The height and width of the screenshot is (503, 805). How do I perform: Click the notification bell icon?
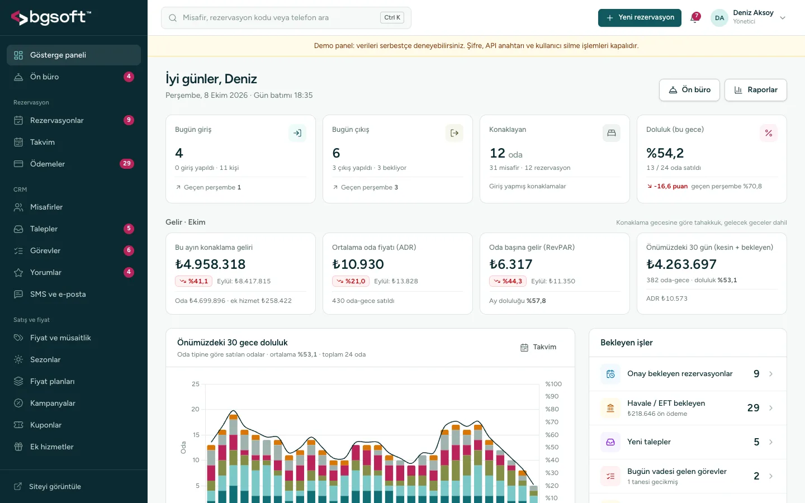tap(695, 17)
